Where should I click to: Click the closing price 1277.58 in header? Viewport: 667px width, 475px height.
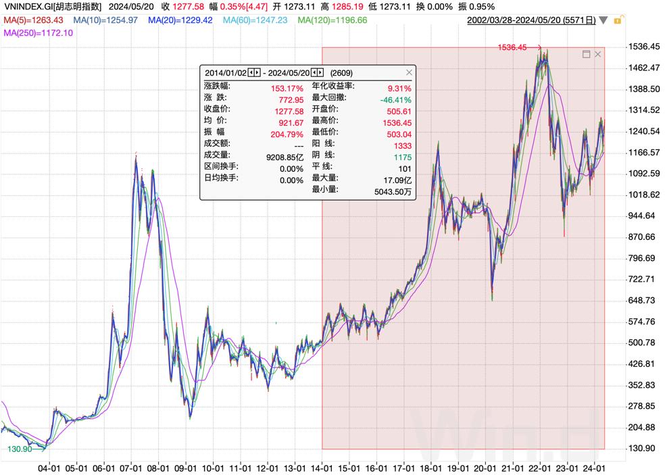188,7
